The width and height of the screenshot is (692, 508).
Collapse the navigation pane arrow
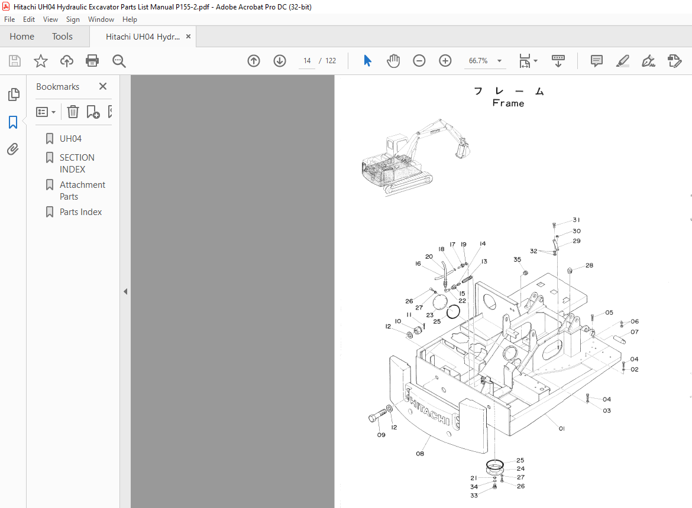(125, 291)
